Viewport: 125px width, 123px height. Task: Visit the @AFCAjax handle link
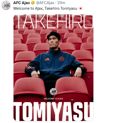coord(45,3)
